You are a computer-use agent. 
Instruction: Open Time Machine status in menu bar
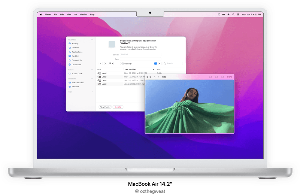(219, 14)
